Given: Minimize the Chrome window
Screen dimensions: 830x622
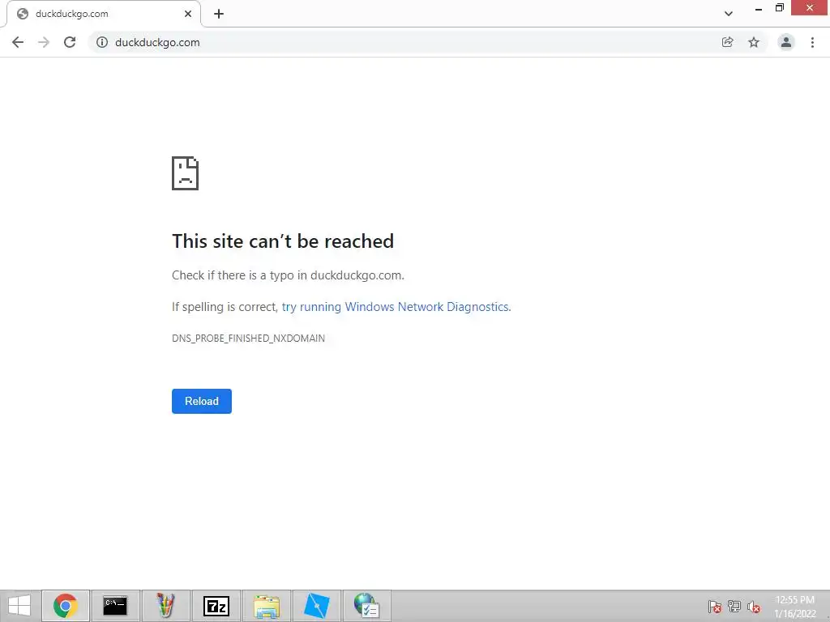Looking at the screenshot, I should point(759,8).
